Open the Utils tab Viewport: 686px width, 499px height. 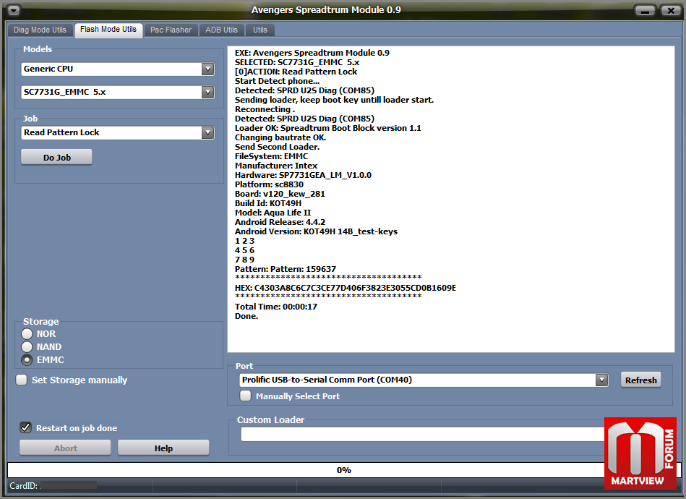(260, 30)
